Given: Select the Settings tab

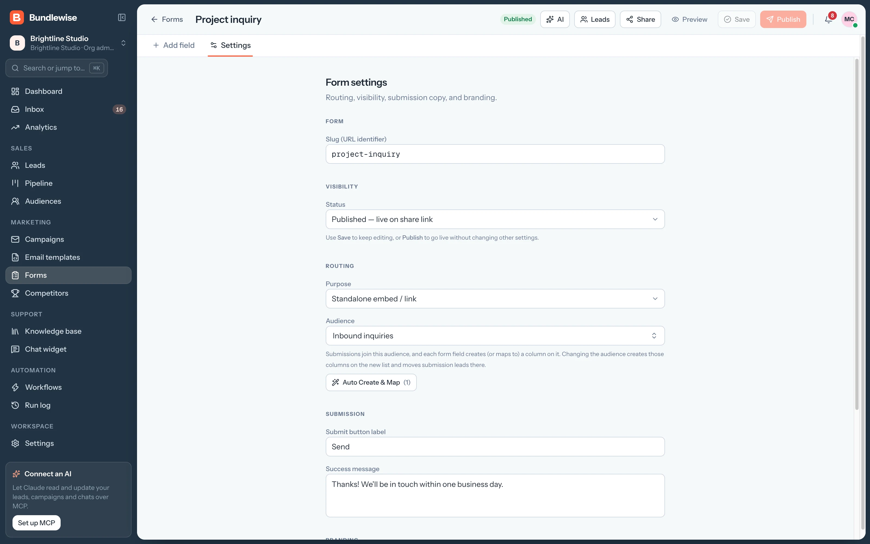Looking at the screenshot, I should [231, 45].
